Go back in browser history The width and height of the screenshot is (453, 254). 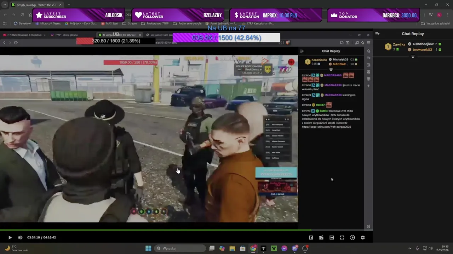point(5,15)
